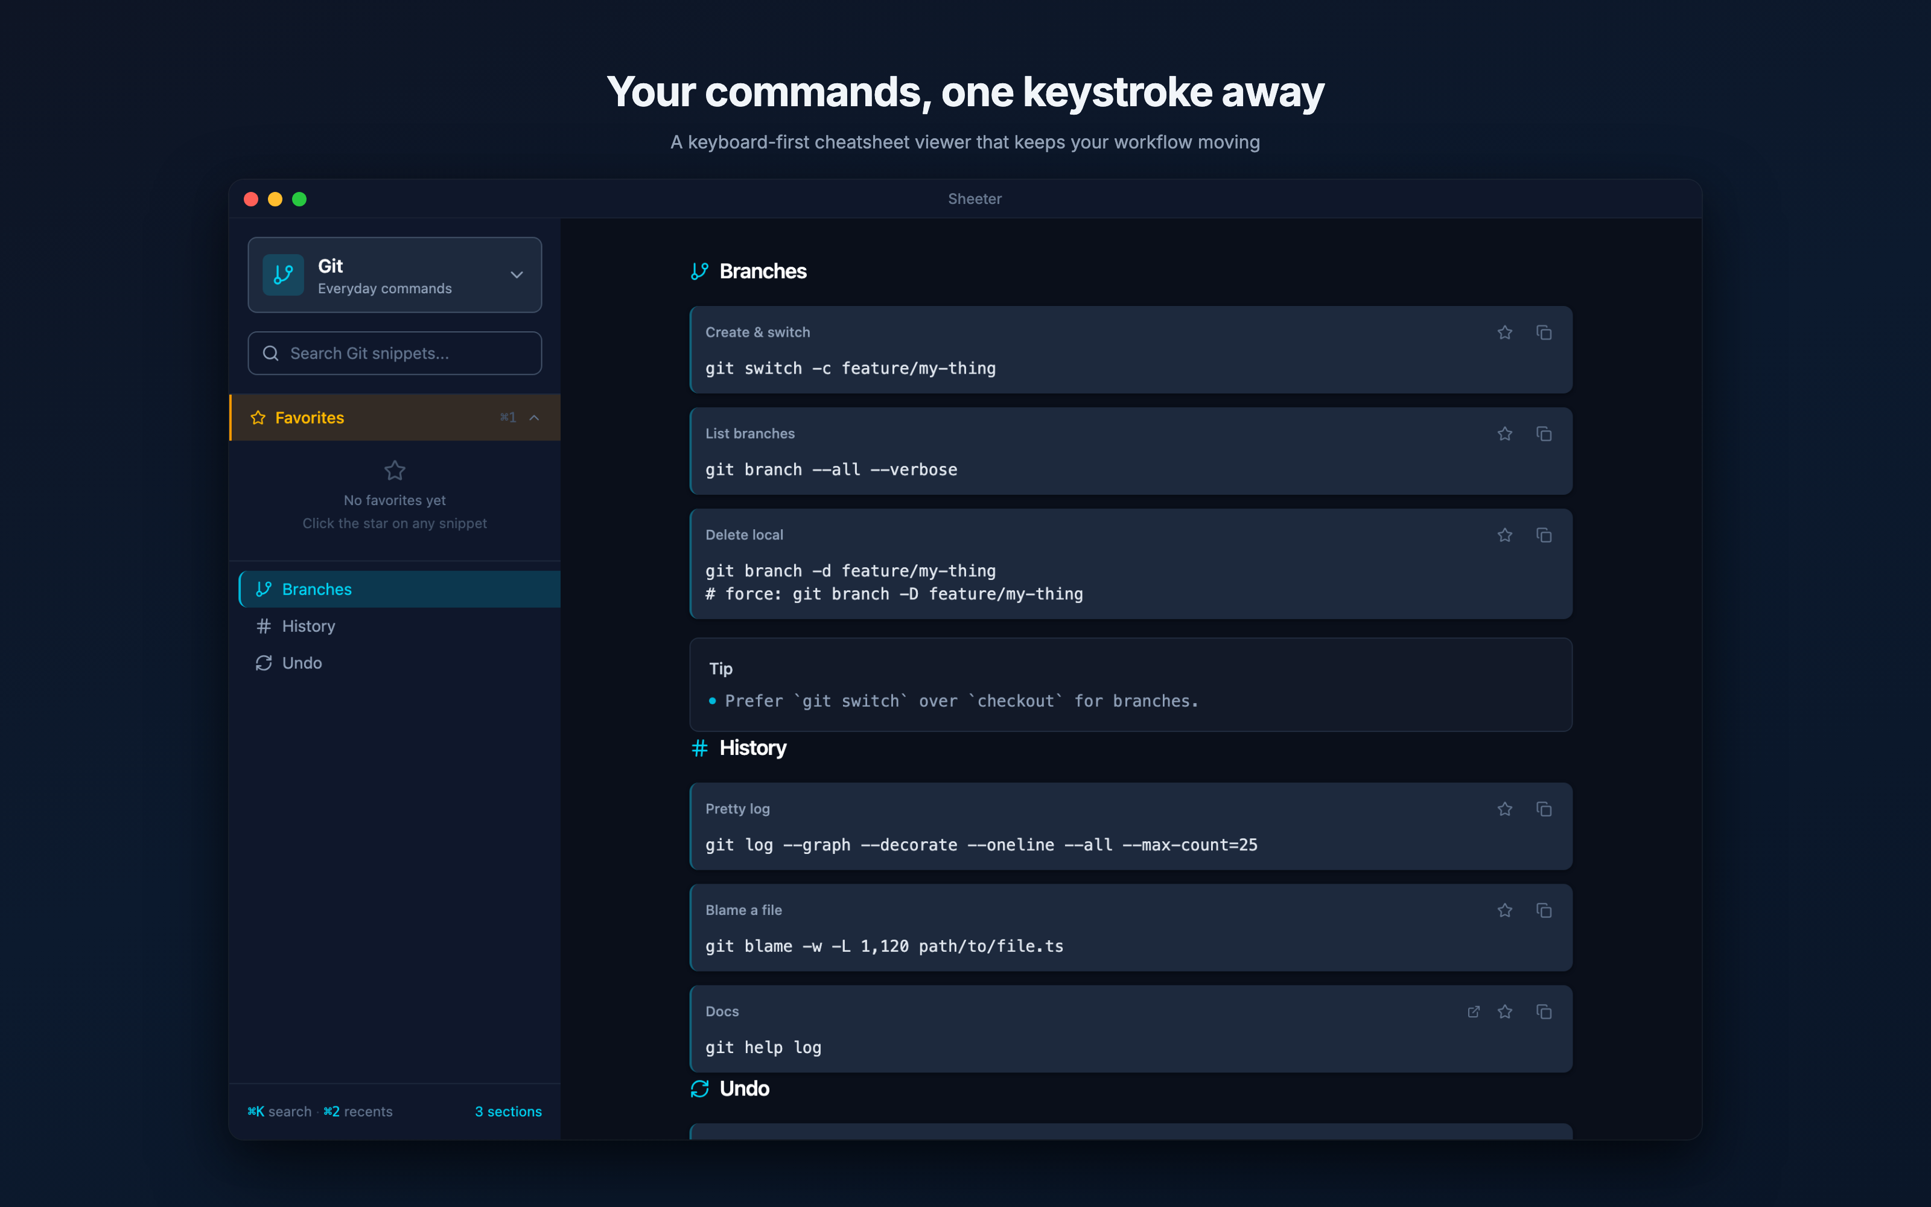Copy the 'Create & switch' snippet
Image resolution: width=1931 pixels, height=1207 pixels.
1543,332
